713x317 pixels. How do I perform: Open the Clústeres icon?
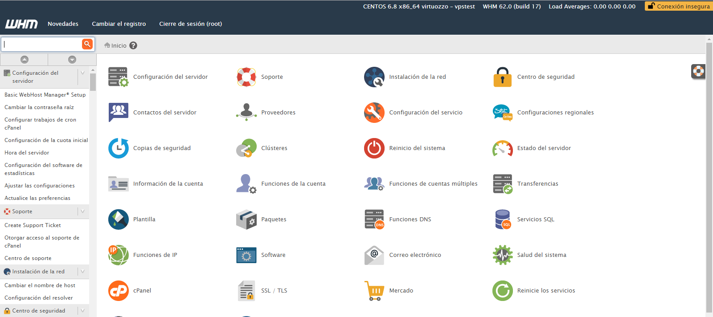[246, 148]
